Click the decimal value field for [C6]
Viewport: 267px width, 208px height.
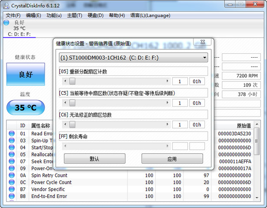coord(180,125)
